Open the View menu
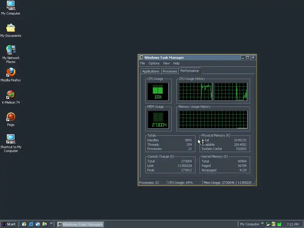The height and width of the screenshot is (228, 304). click(x=166, y=64)
